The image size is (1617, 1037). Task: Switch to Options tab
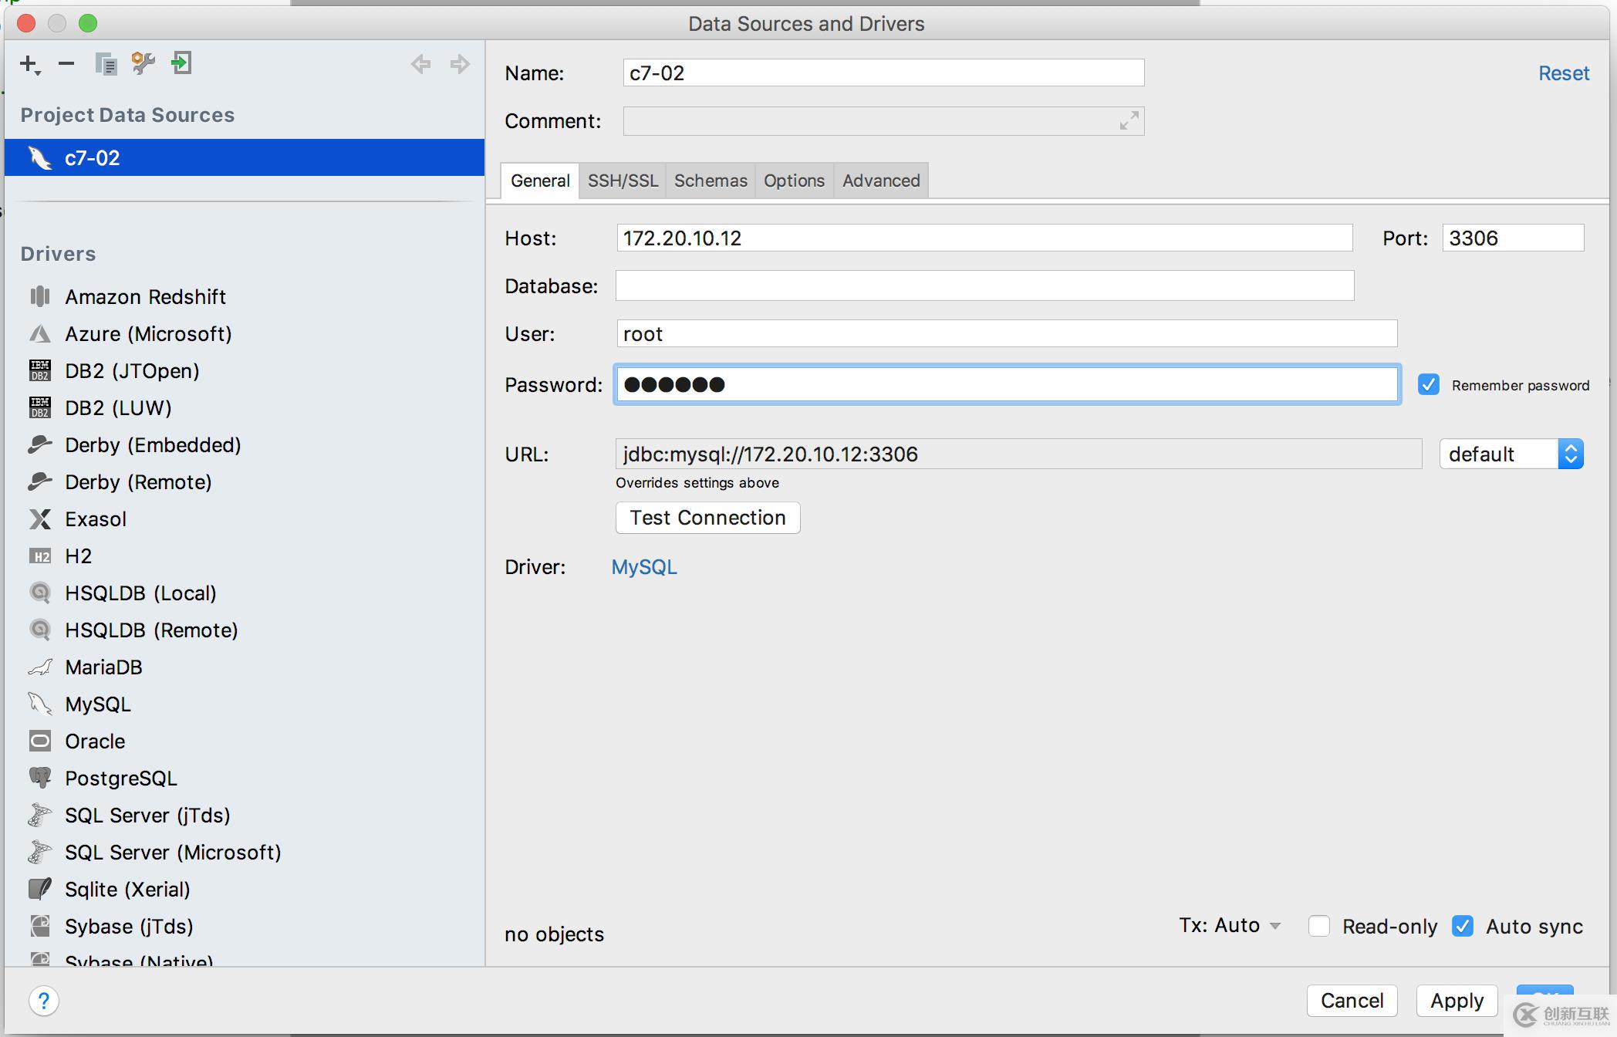[794, 181]
